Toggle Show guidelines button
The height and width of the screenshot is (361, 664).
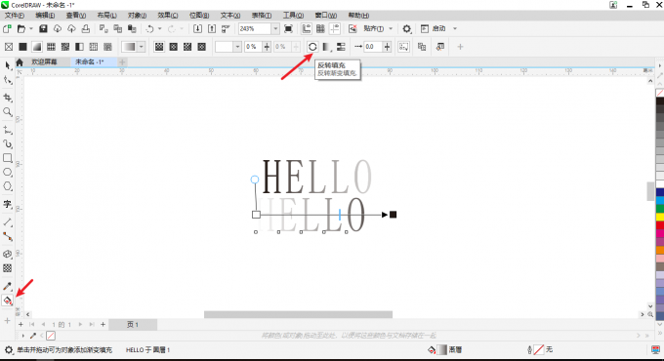coord(335,28)
